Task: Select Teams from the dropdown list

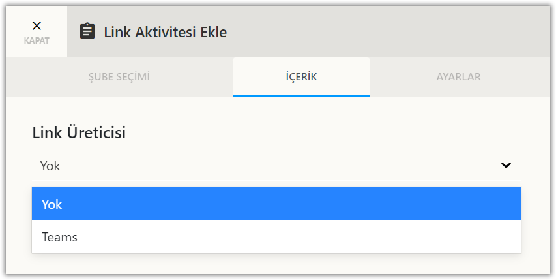Action: click(x=276, y=237)
